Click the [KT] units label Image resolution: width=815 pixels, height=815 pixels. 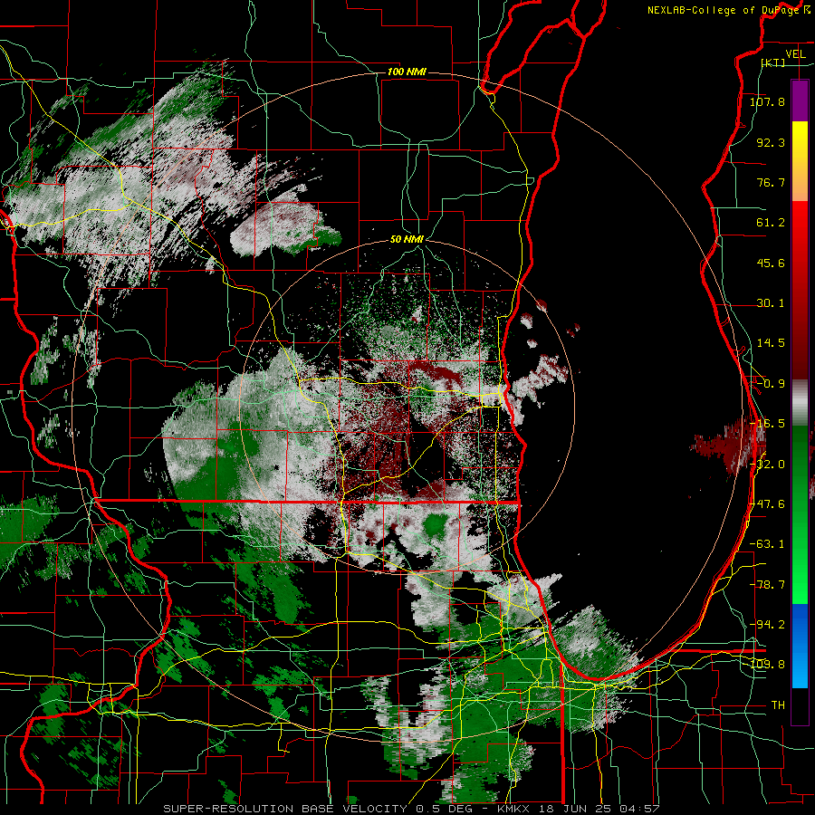[773, 62]
